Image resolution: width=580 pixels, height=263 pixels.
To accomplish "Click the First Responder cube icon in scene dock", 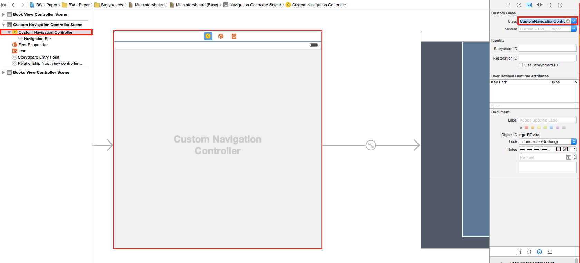I will coord(221,36).
